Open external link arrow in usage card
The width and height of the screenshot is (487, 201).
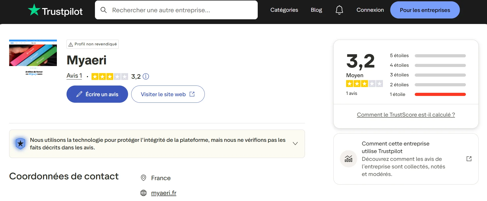pos(469,159)
